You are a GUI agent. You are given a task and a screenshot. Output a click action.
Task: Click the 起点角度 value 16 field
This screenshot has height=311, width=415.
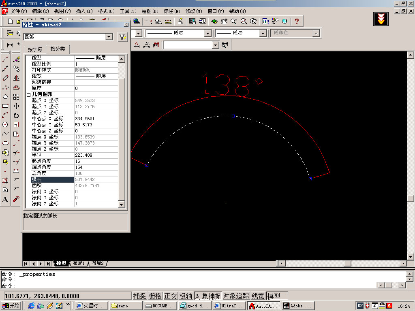(x=96, y=161)
